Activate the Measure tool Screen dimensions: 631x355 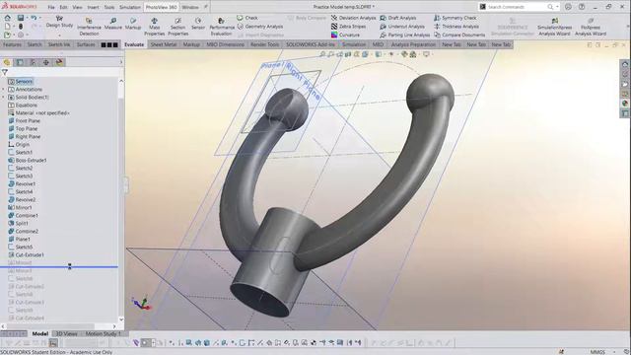(x=113, y=24)
